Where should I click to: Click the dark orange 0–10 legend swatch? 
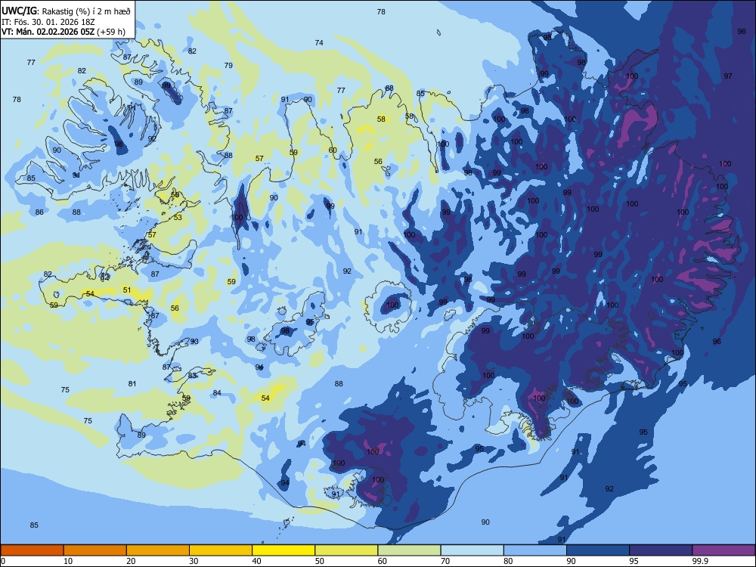pos(32,550)
